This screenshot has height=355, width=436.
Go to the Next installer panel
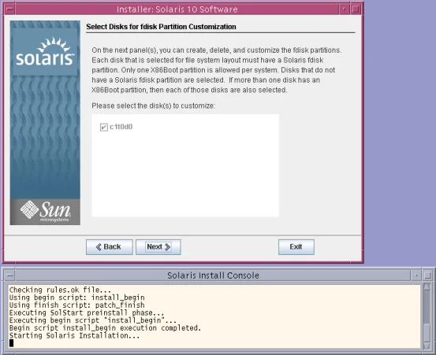coord(158,247)
